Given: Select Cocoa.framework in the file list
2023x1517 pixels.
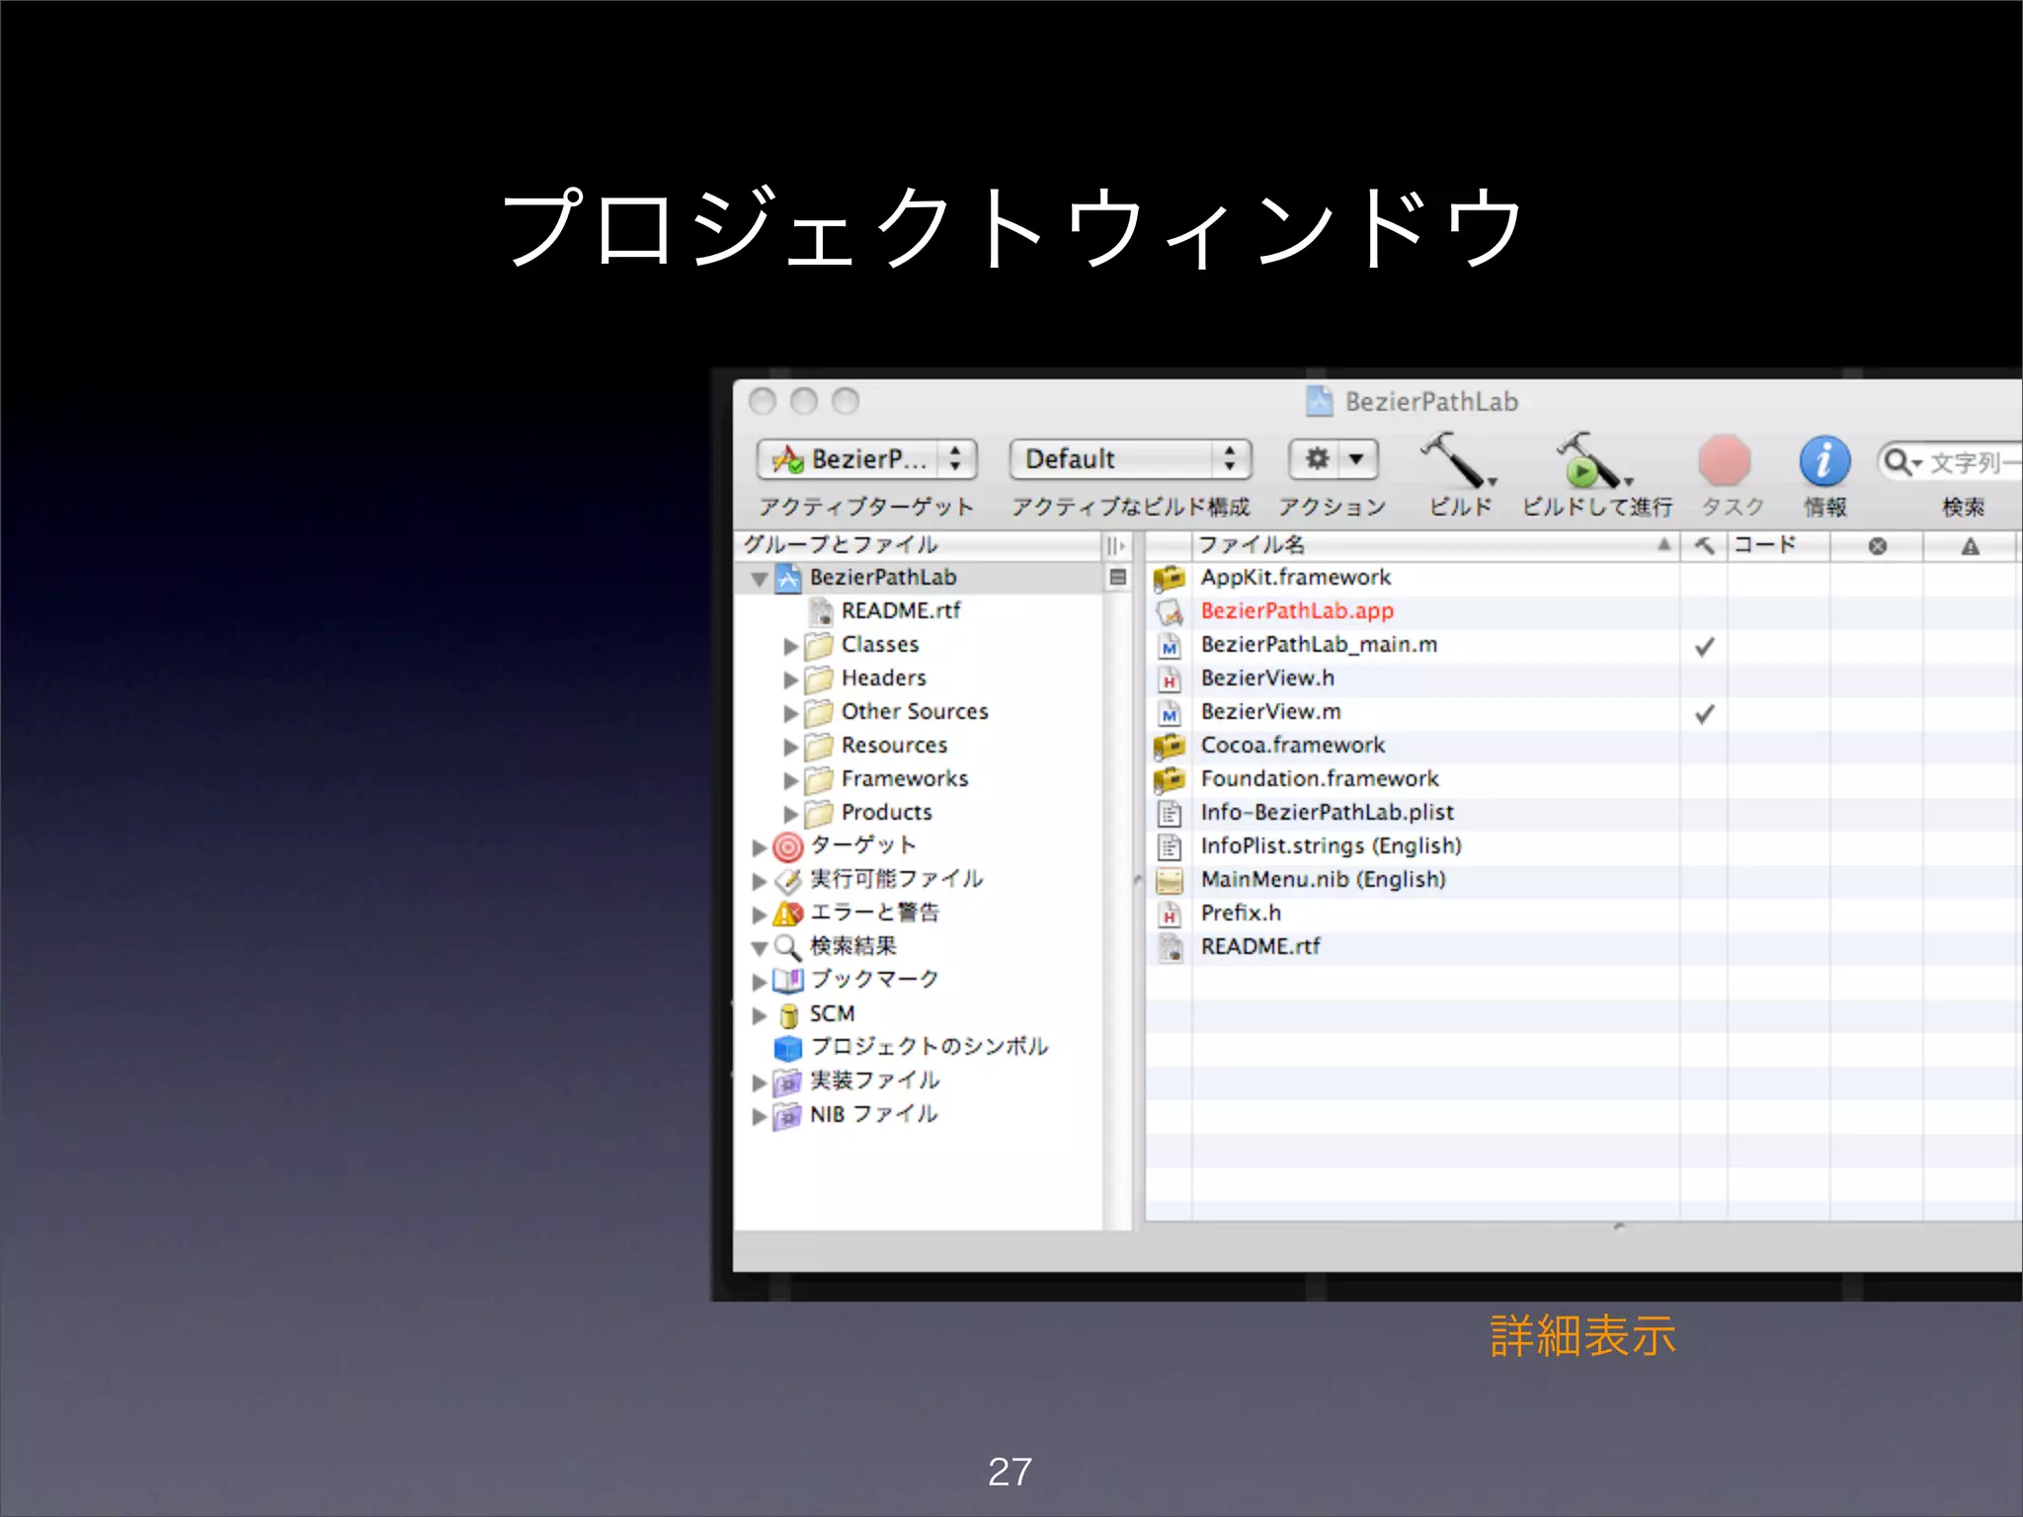Looking at the screenshot, I should point(1292,746).
